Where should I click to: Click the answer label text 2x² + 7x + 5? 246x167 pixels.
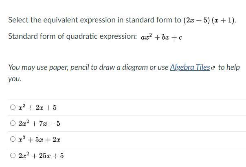39,123
